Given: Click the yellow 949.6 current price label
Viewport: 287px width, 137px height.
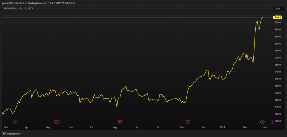Looking at the screenshot, I should pyautogui.click(x=278, y=17).
